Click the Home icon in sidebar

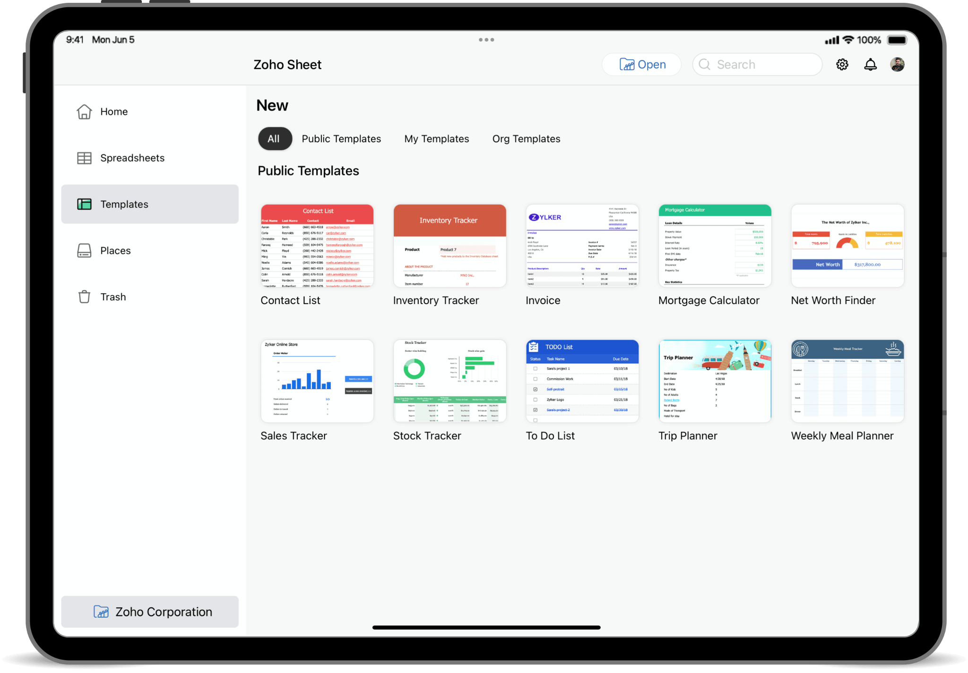(x=86, y=112)
